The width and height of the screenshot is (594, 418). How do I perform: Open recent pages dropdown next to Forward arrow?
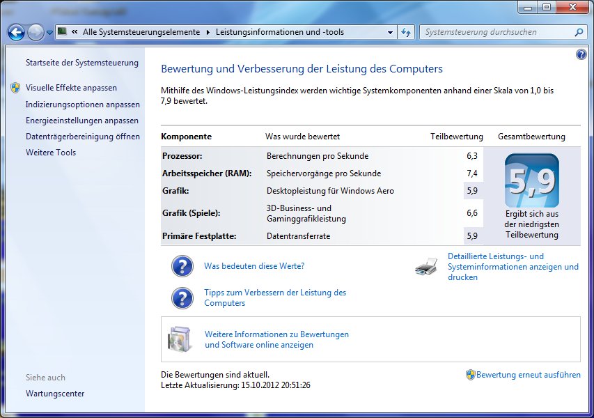(x=49, y=33)
